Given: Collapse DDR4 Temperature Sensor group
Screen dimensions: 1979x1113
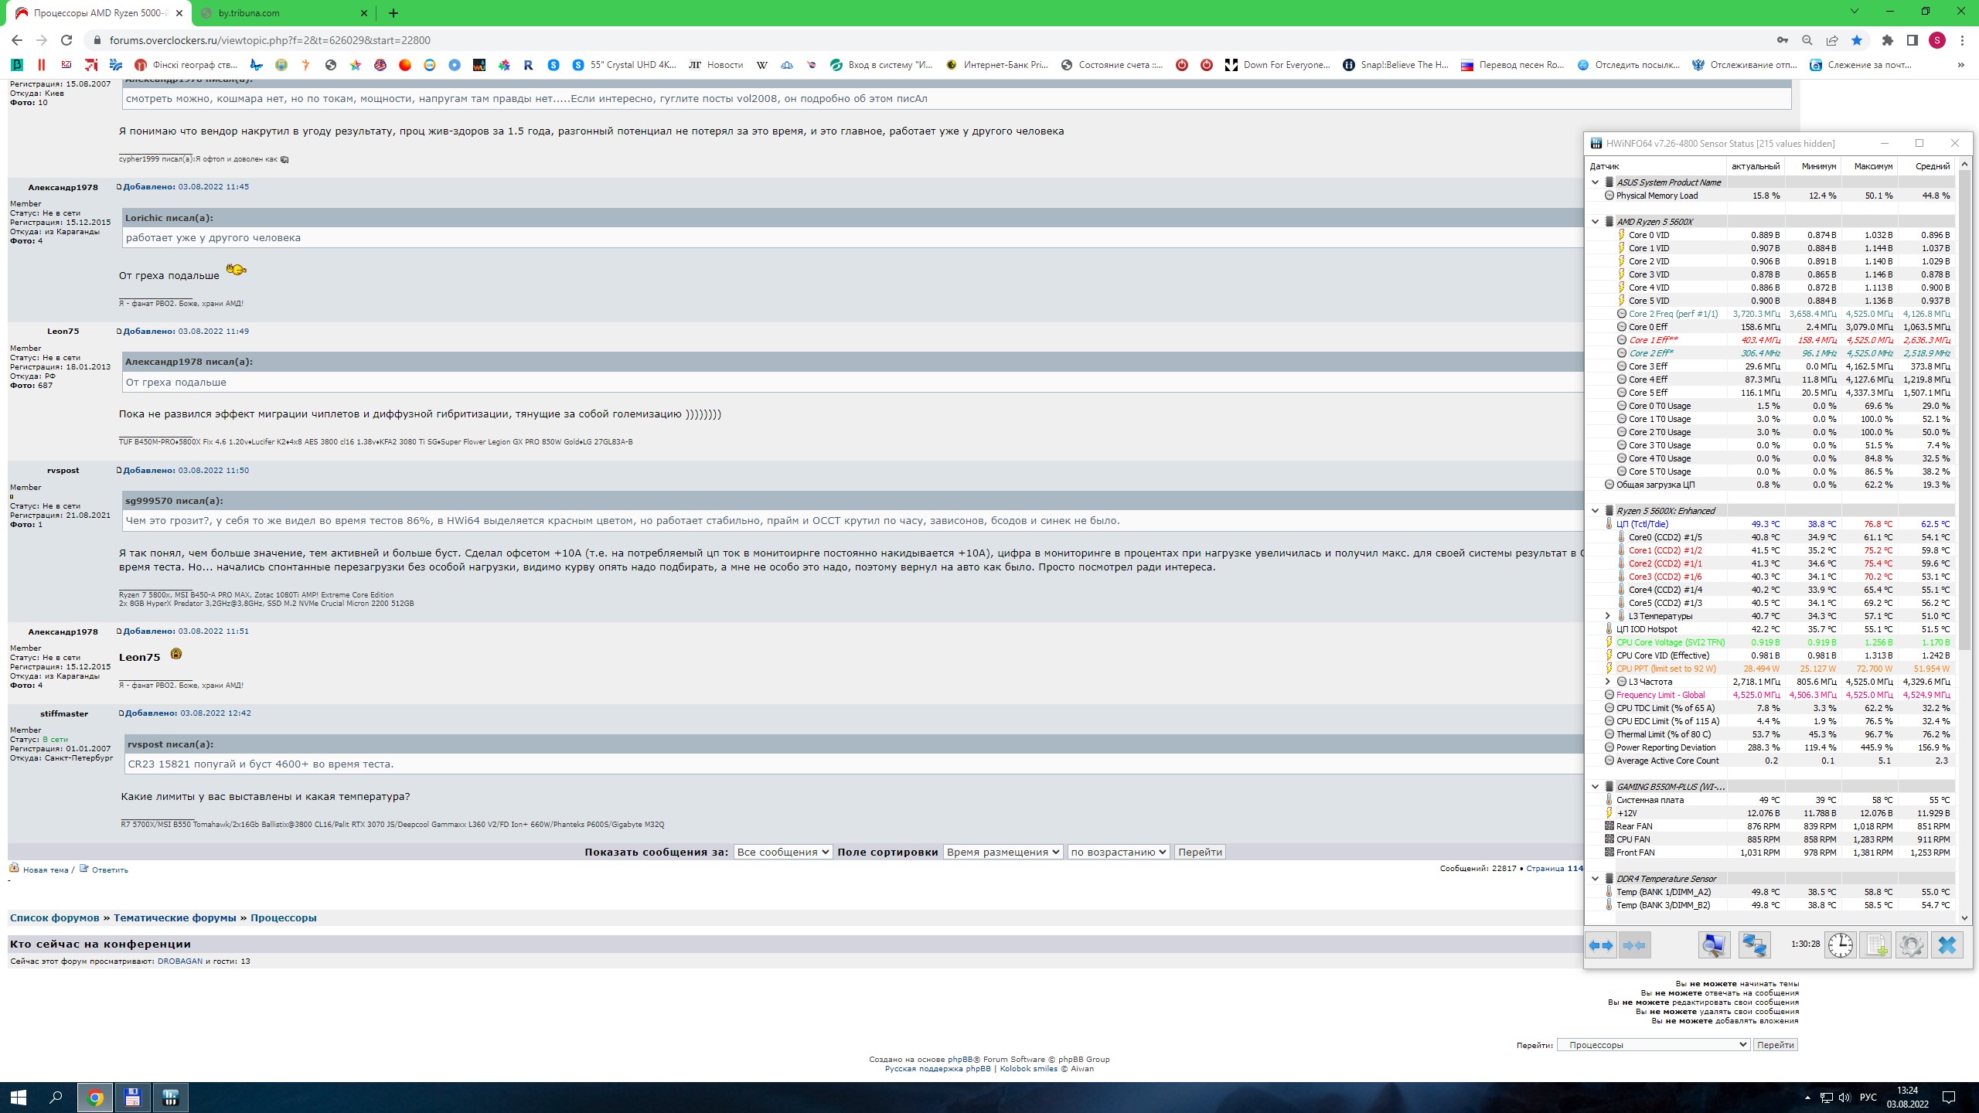Looking at the screenshot, I should pyautogui.click(x=1595, y=879).
